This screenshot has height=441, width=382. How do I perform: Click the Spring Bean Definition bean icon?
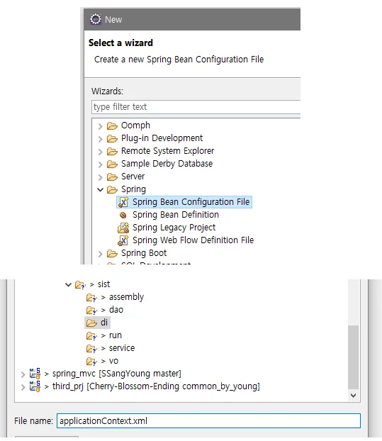pyautogui.click(x=123, y=215)
